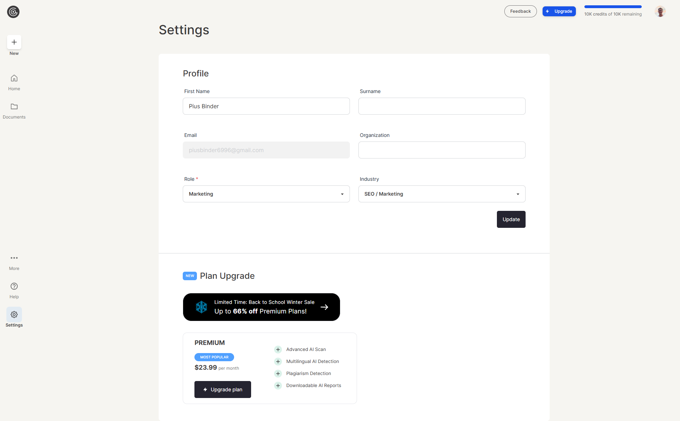
Task: Open the user profile avatar
Action: (660, 11)
